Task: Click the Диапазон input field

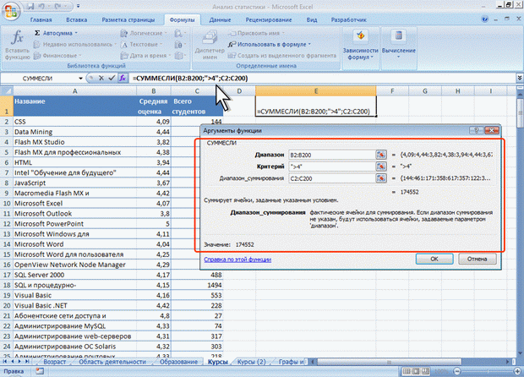Action: pyautogui.click(x=332, y=155)
